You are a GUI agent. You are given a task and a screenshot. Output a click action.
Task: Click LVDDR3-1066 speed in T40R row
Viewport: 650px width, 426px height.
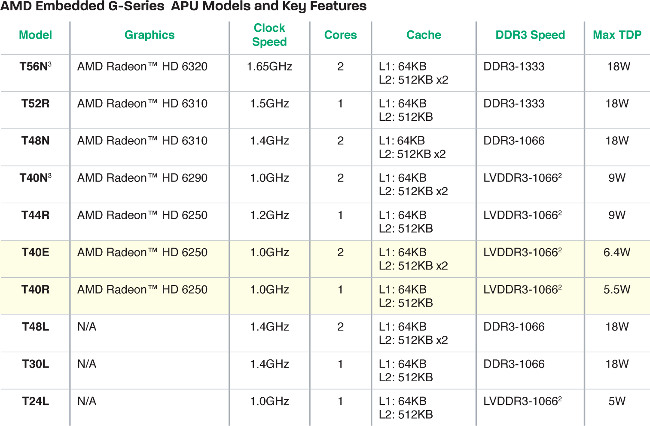(522, 289)
